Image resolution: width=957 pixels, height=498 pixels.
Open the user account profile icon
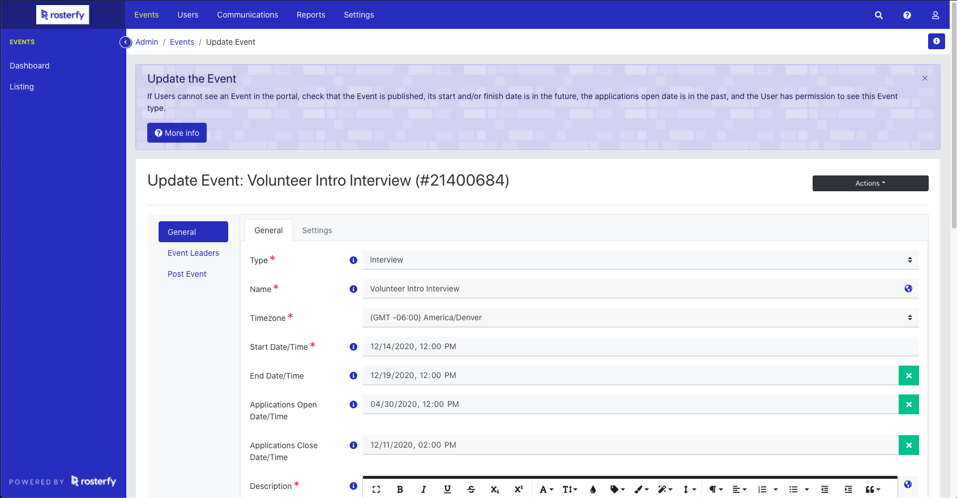[935, 15]
